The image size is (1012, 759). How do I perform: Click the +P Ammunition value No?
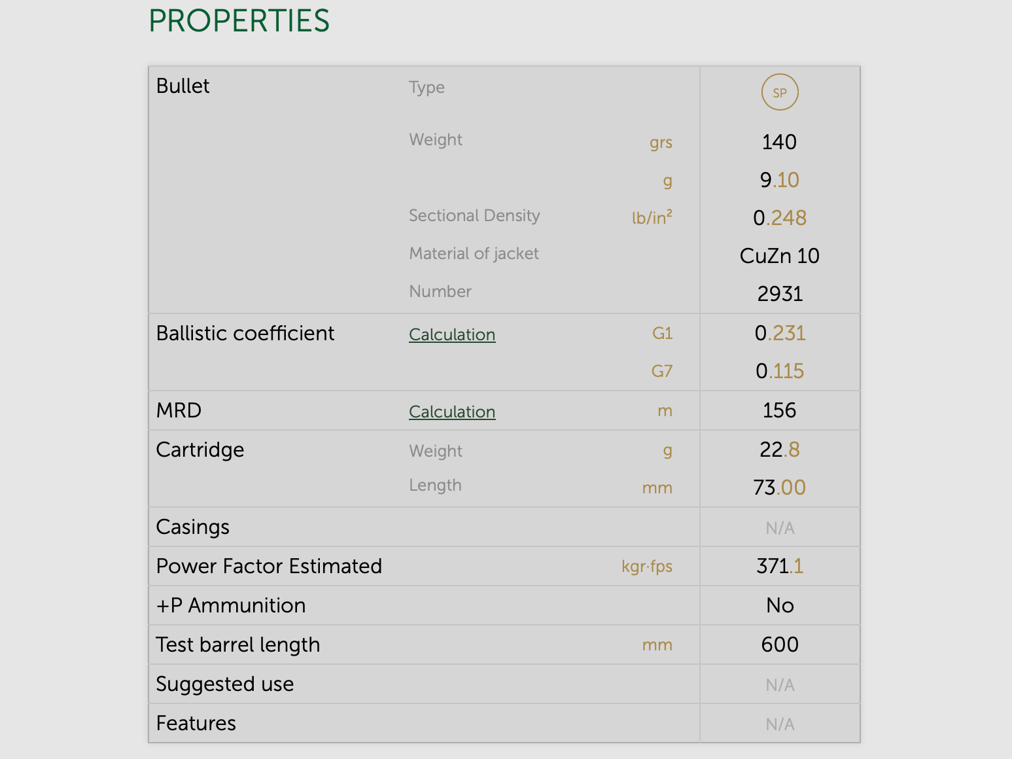click(780, 605)
